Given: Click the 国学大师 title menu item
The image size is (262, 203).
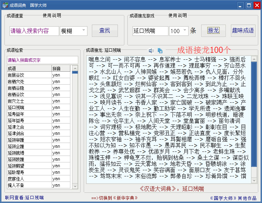Looking at the screenshot, I should (x=38, y=5).
